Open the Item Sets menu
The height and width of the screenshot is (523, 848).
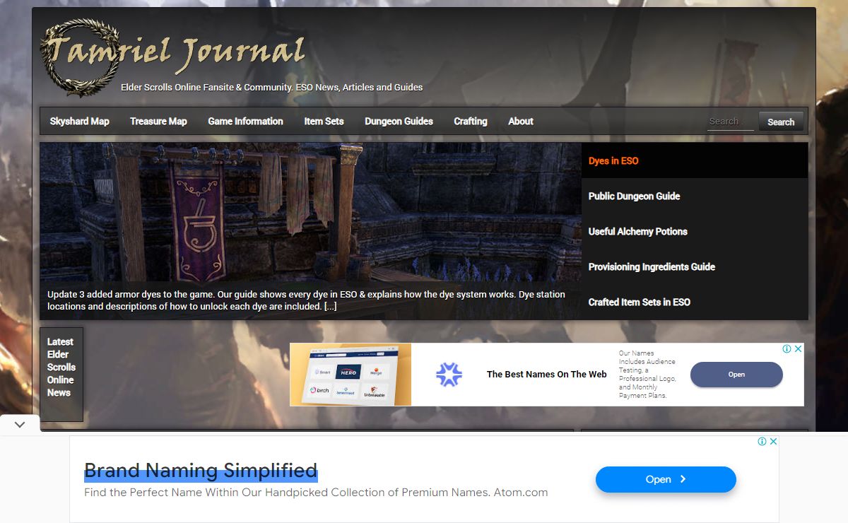click(324, 122)
